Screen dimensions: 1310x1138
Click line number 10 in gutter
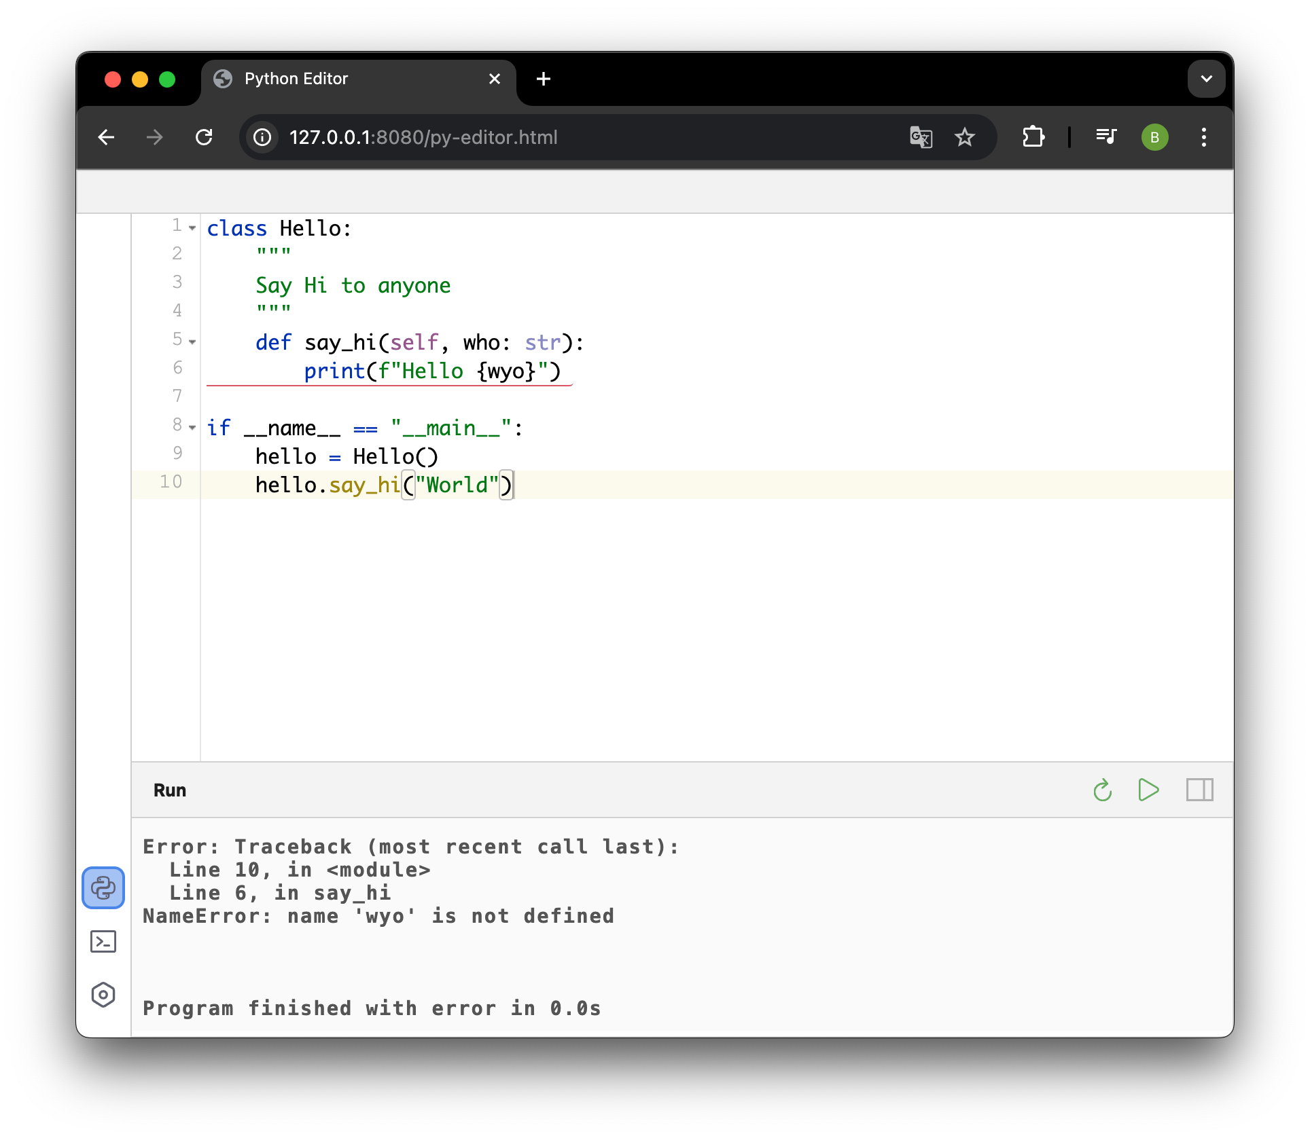171,481
